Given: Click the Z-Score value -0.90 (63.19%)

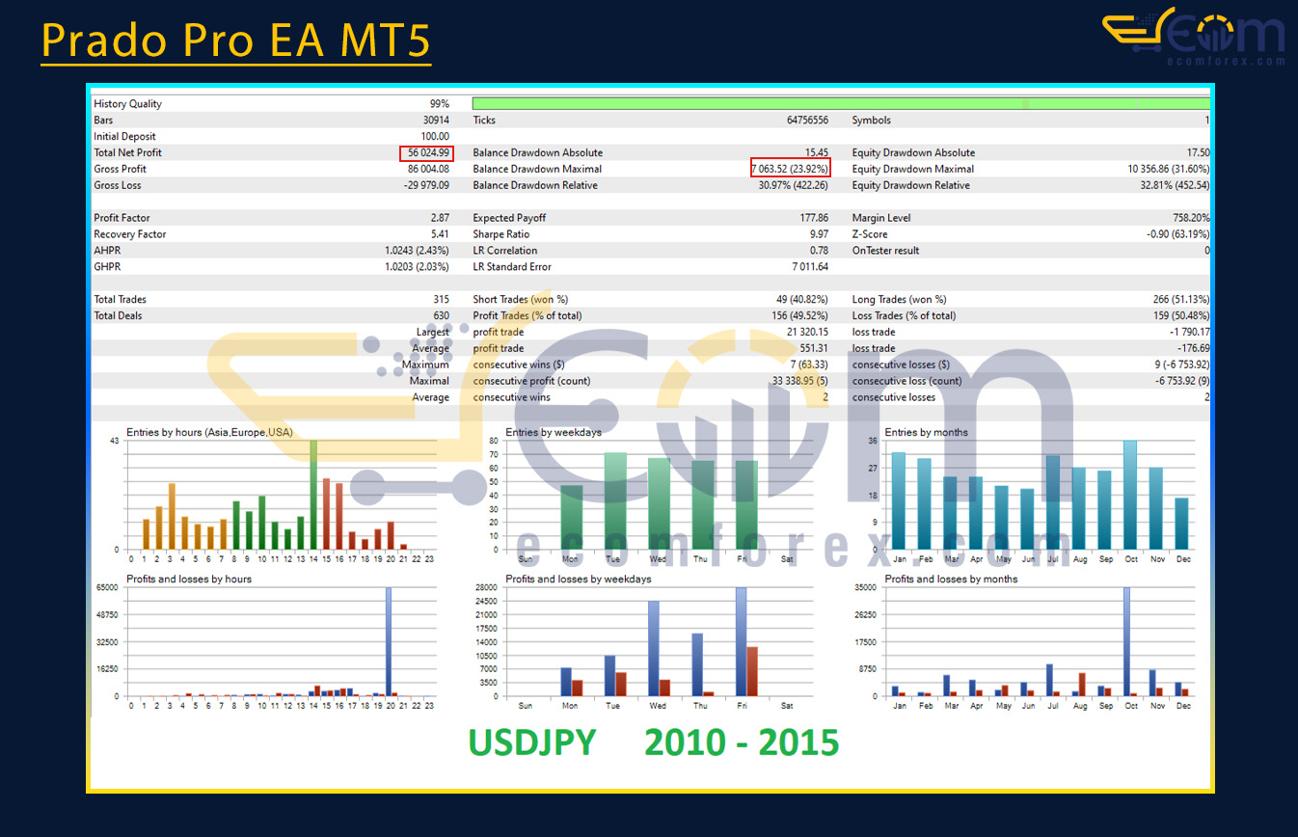Looking at the screenshot, I should click(1176, 234).
